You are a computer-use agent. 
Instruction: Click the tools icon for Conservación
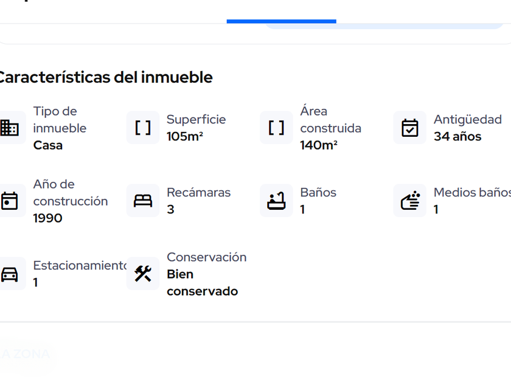[x=143, y=274]
